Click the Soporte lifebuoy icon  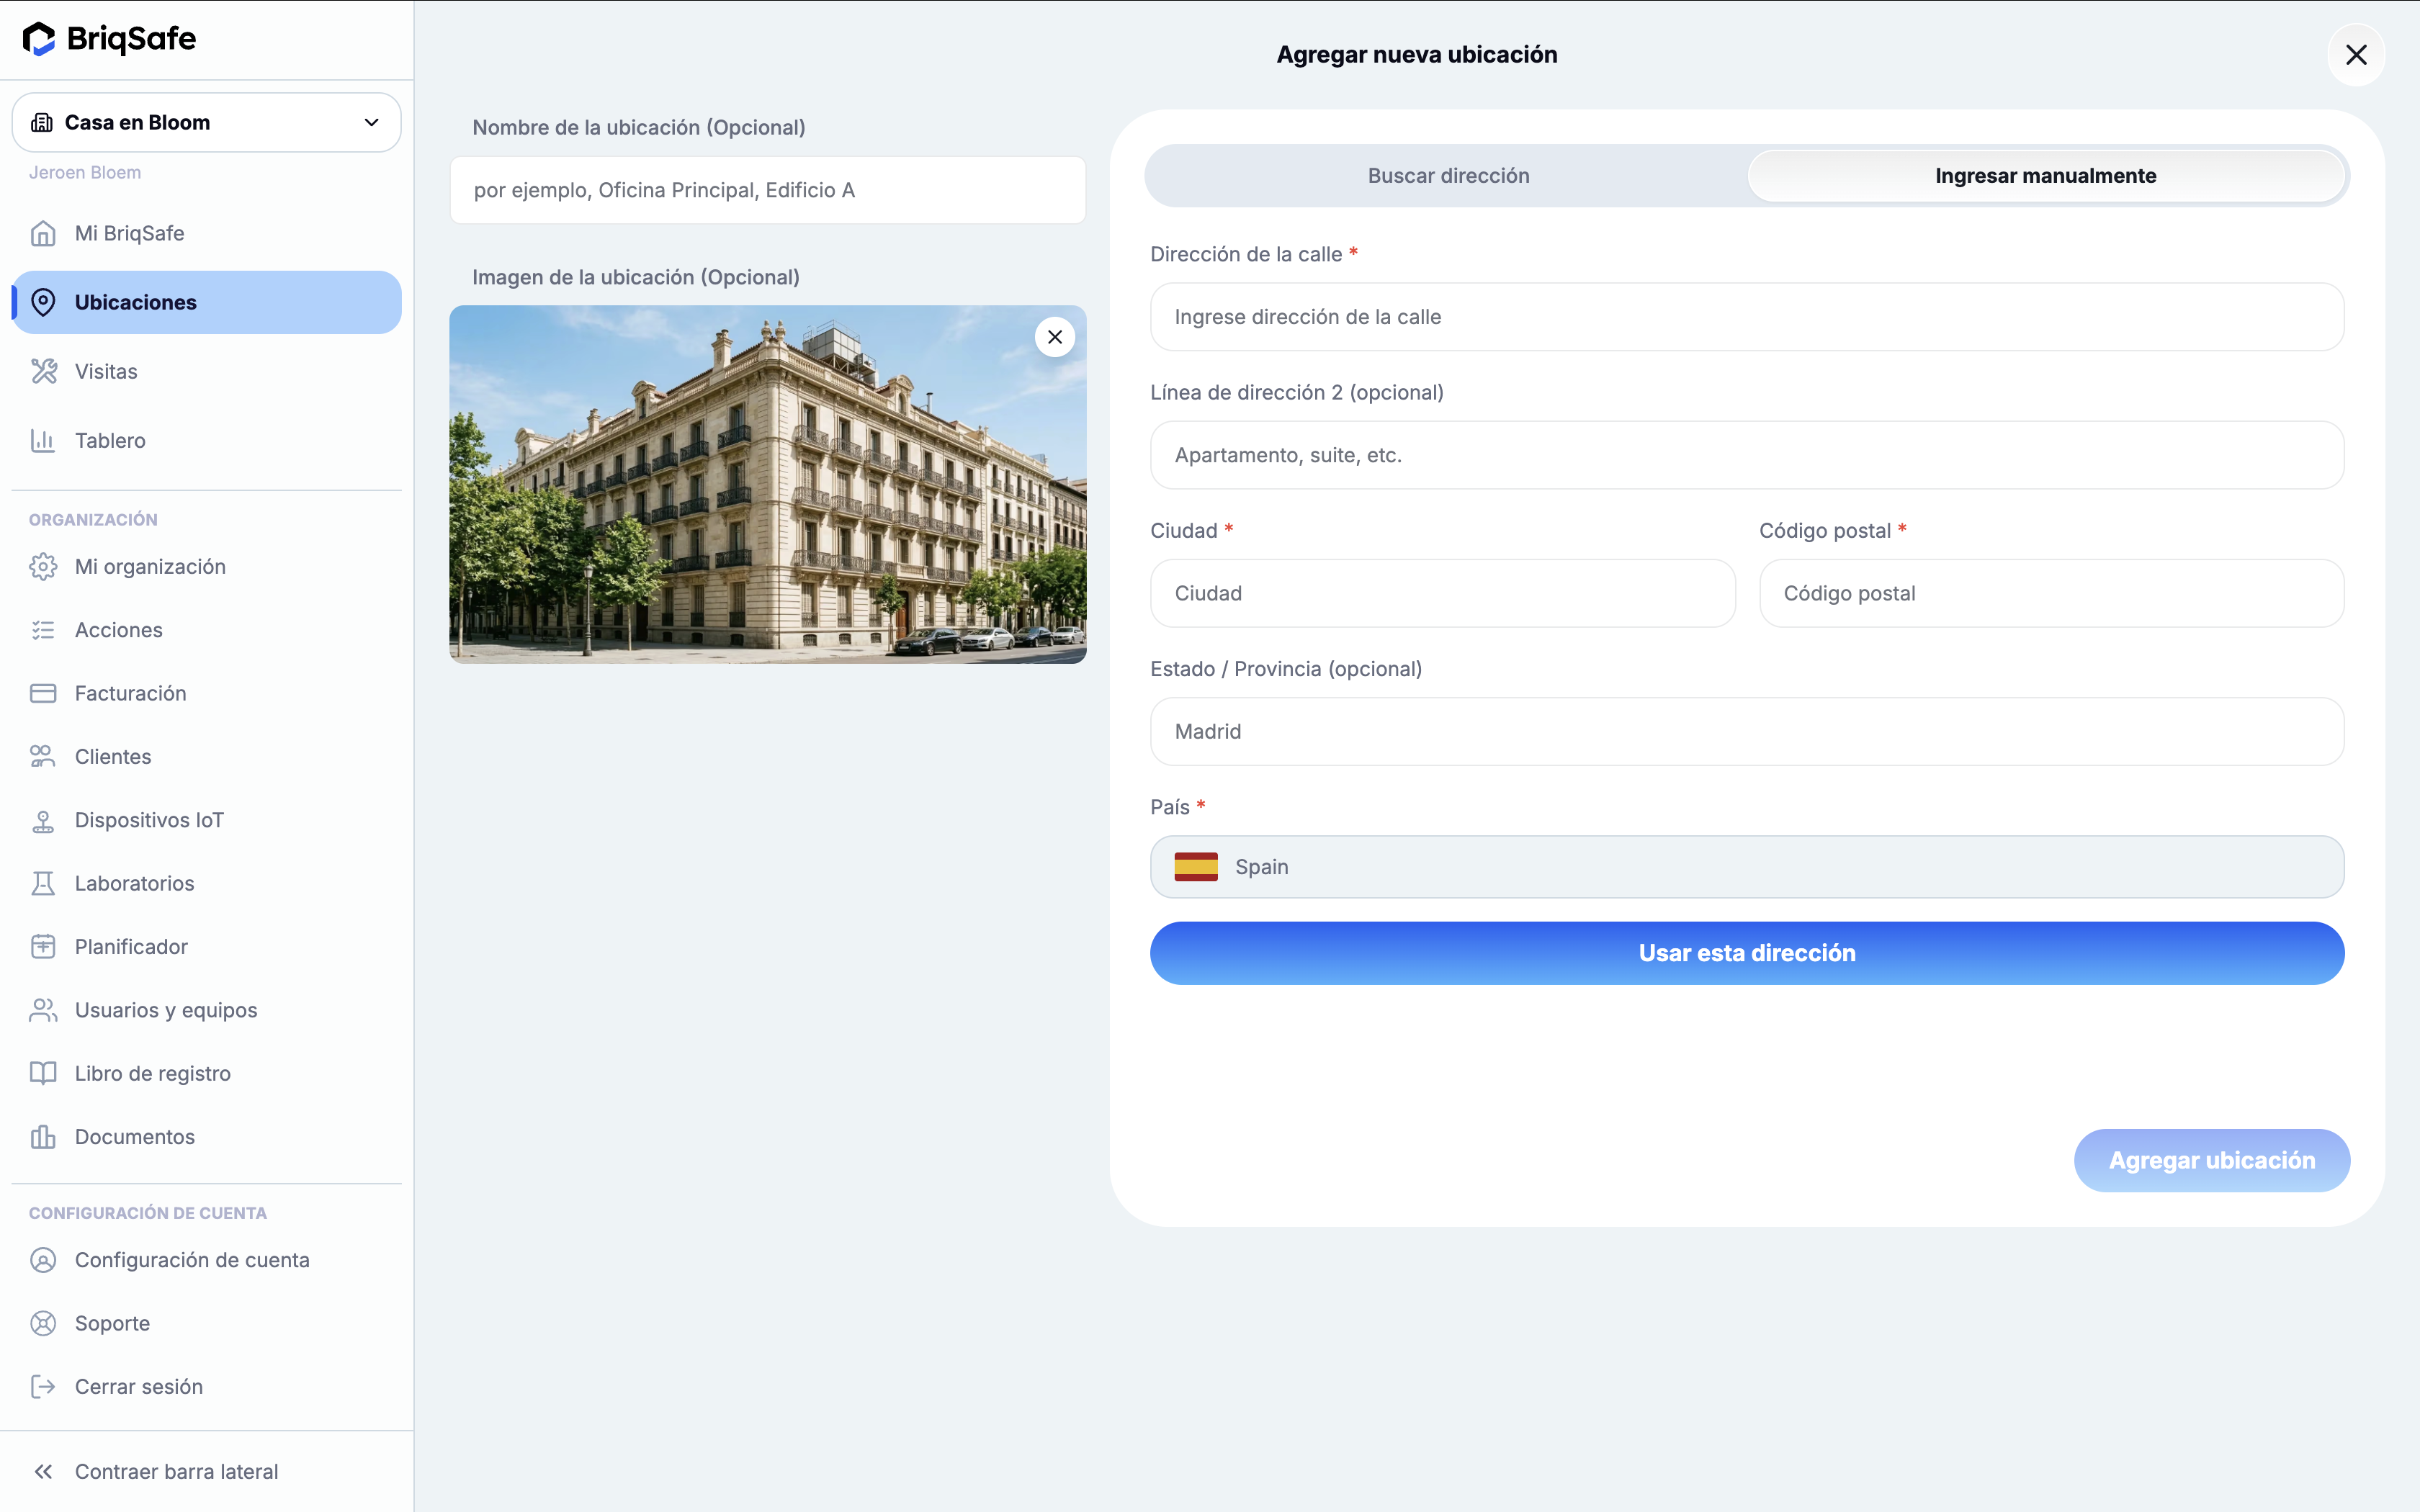click(43, 1323)
